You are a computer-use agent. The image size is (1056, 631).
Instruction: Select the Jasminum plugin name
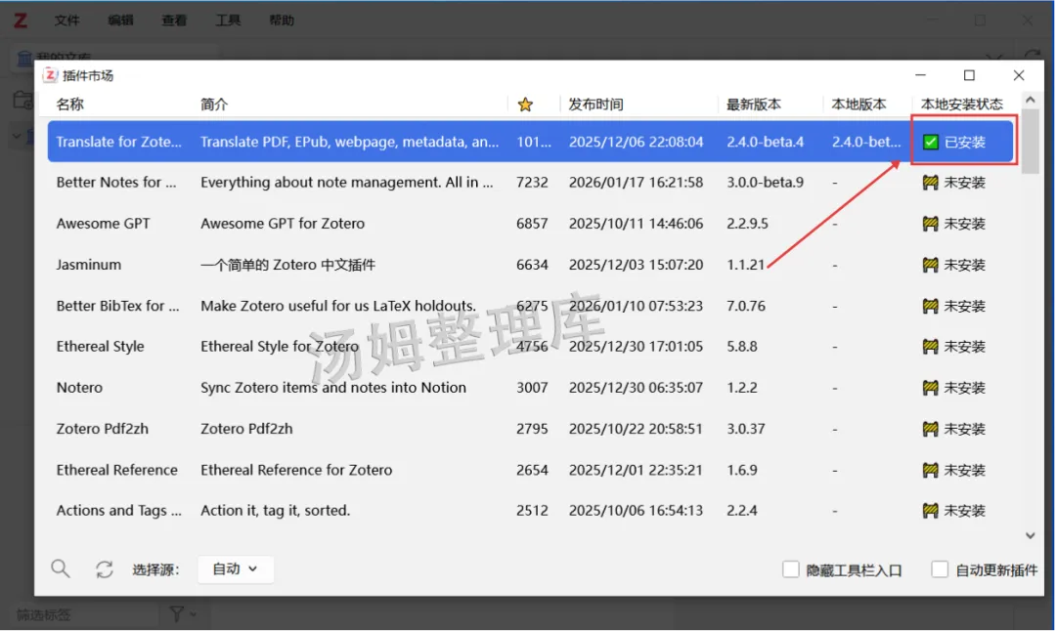(x=89, y=265)
